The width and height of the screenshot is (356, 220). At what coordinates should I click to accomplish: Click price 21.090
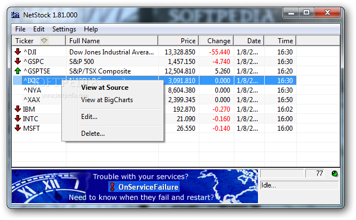point(186,119)
